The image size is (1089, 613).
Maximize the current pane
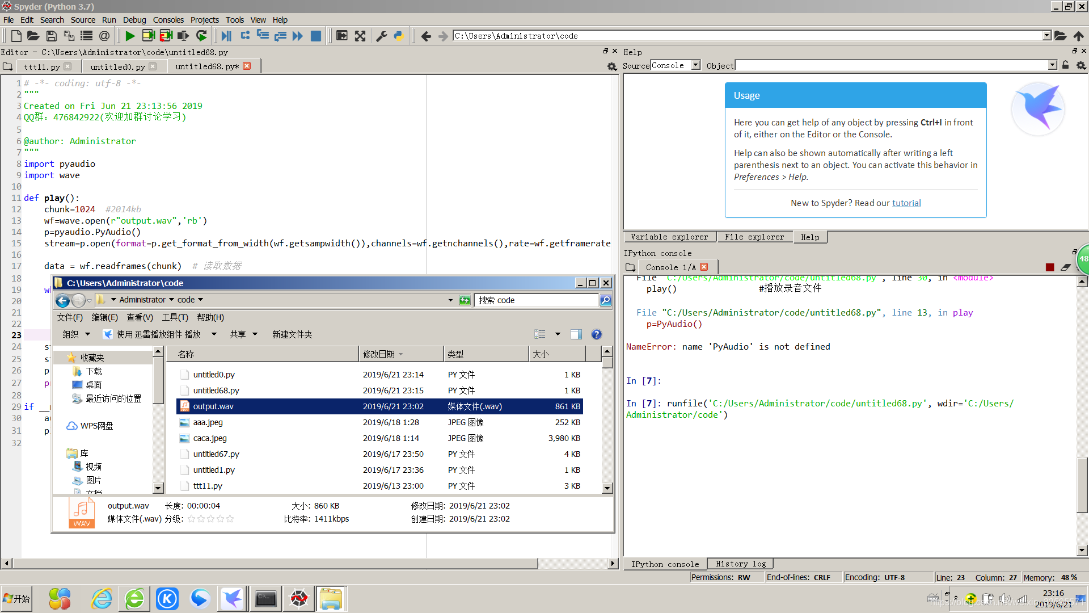(341, 36)
